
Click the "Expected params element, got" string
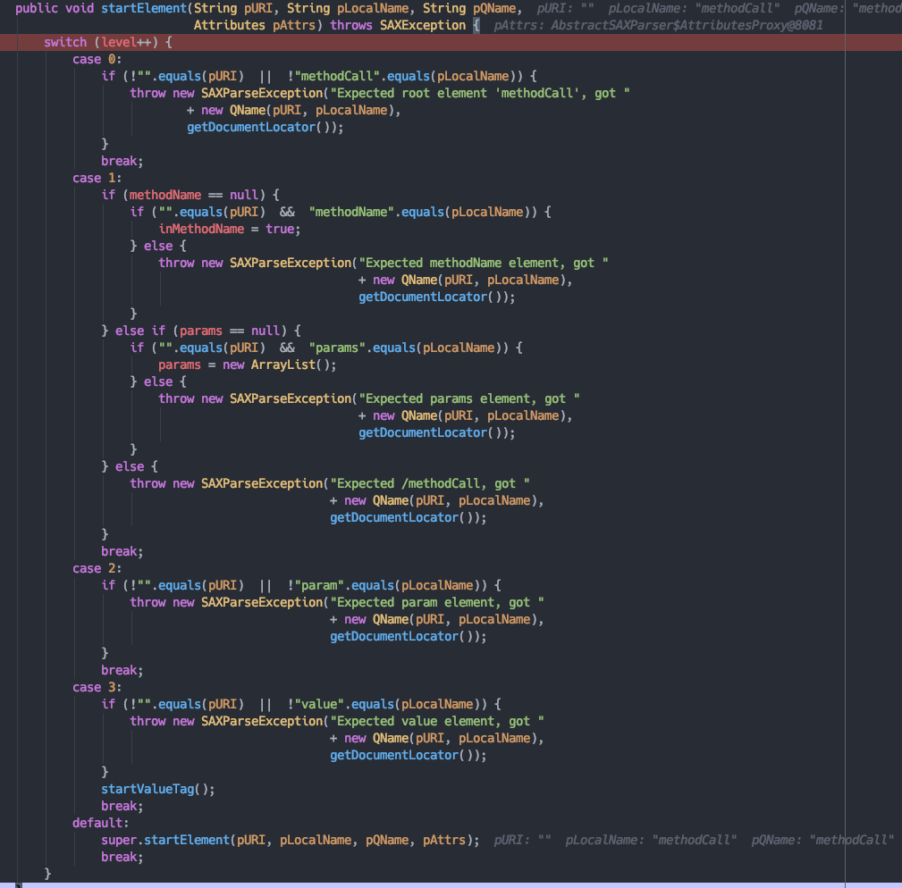click(x=468, y=398)
